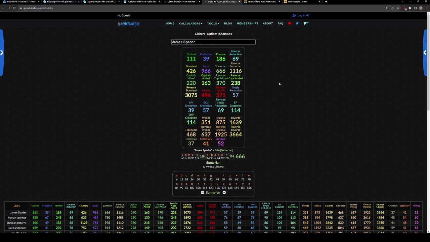Image resolution: width=430 pixels, height=242 pixels.
Task: Open the ABOUT page
Action: [x=268, y=24]
